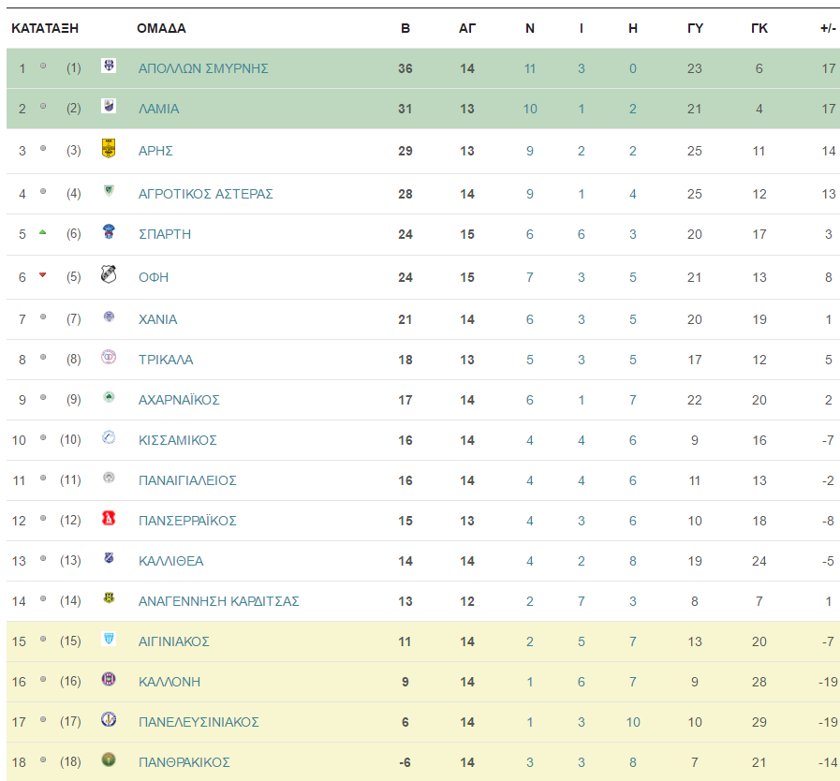Click the ΚΑΤΑΤΑΞΗ column header

pos(45,28)
